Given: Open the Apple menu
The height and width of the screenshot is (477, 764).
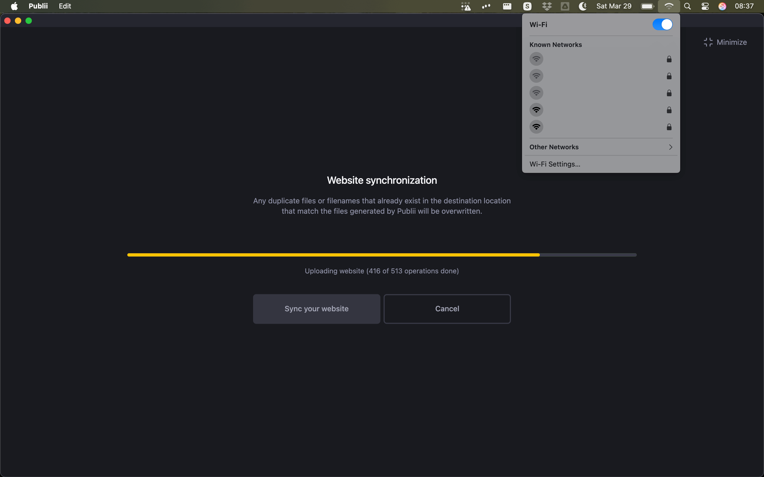Looking at the screenshot, I should click(14, 6).
